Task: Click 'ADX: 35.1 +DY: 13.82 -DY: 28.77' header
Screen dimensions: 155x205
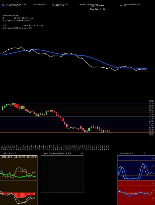Action: point(19,157)
